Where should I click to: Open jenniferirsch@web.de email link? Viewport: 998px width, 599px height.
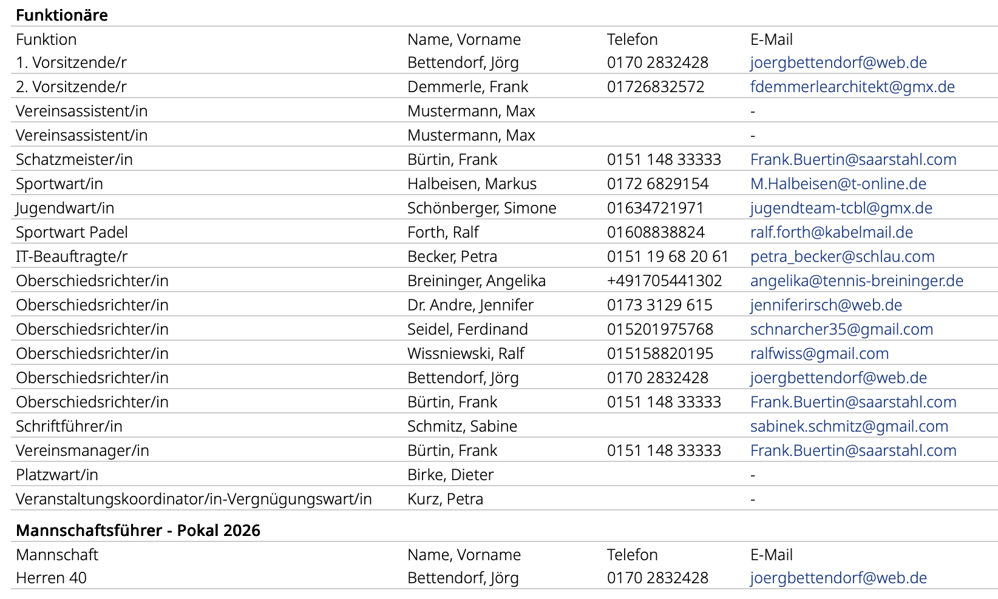(826, 305)
